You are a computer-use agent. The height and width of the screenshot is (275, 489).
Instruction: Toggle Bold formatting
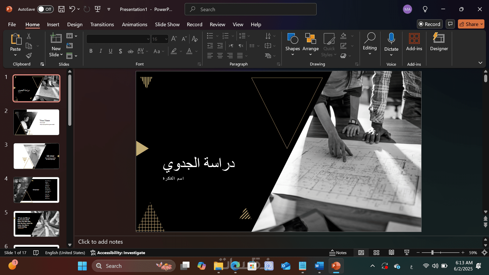91,51
